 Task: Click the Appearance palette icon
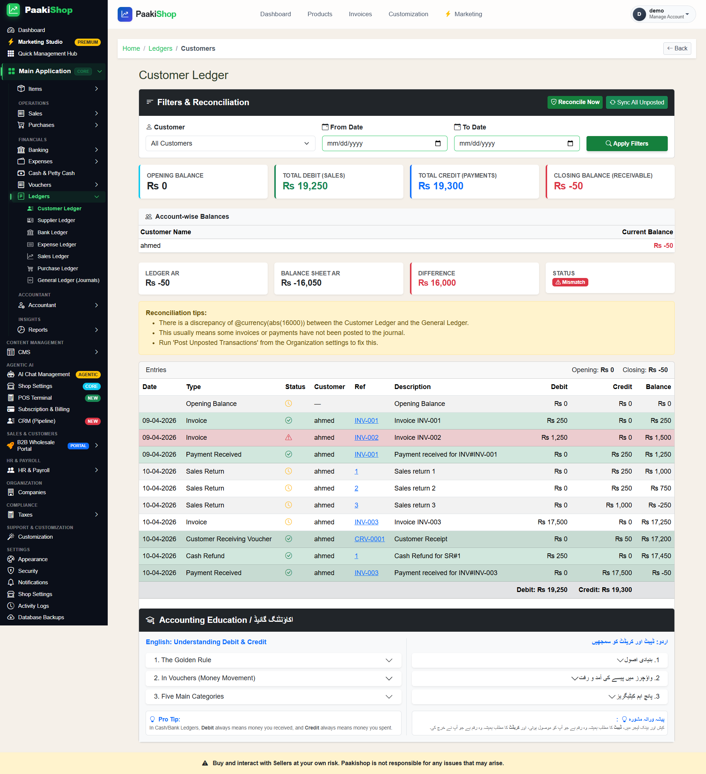pos(11,559)
